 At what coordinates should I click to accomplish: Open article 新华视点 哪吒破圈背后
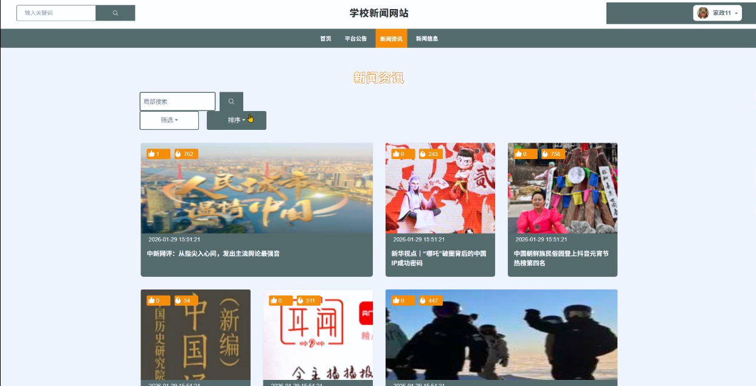point(439,259)
